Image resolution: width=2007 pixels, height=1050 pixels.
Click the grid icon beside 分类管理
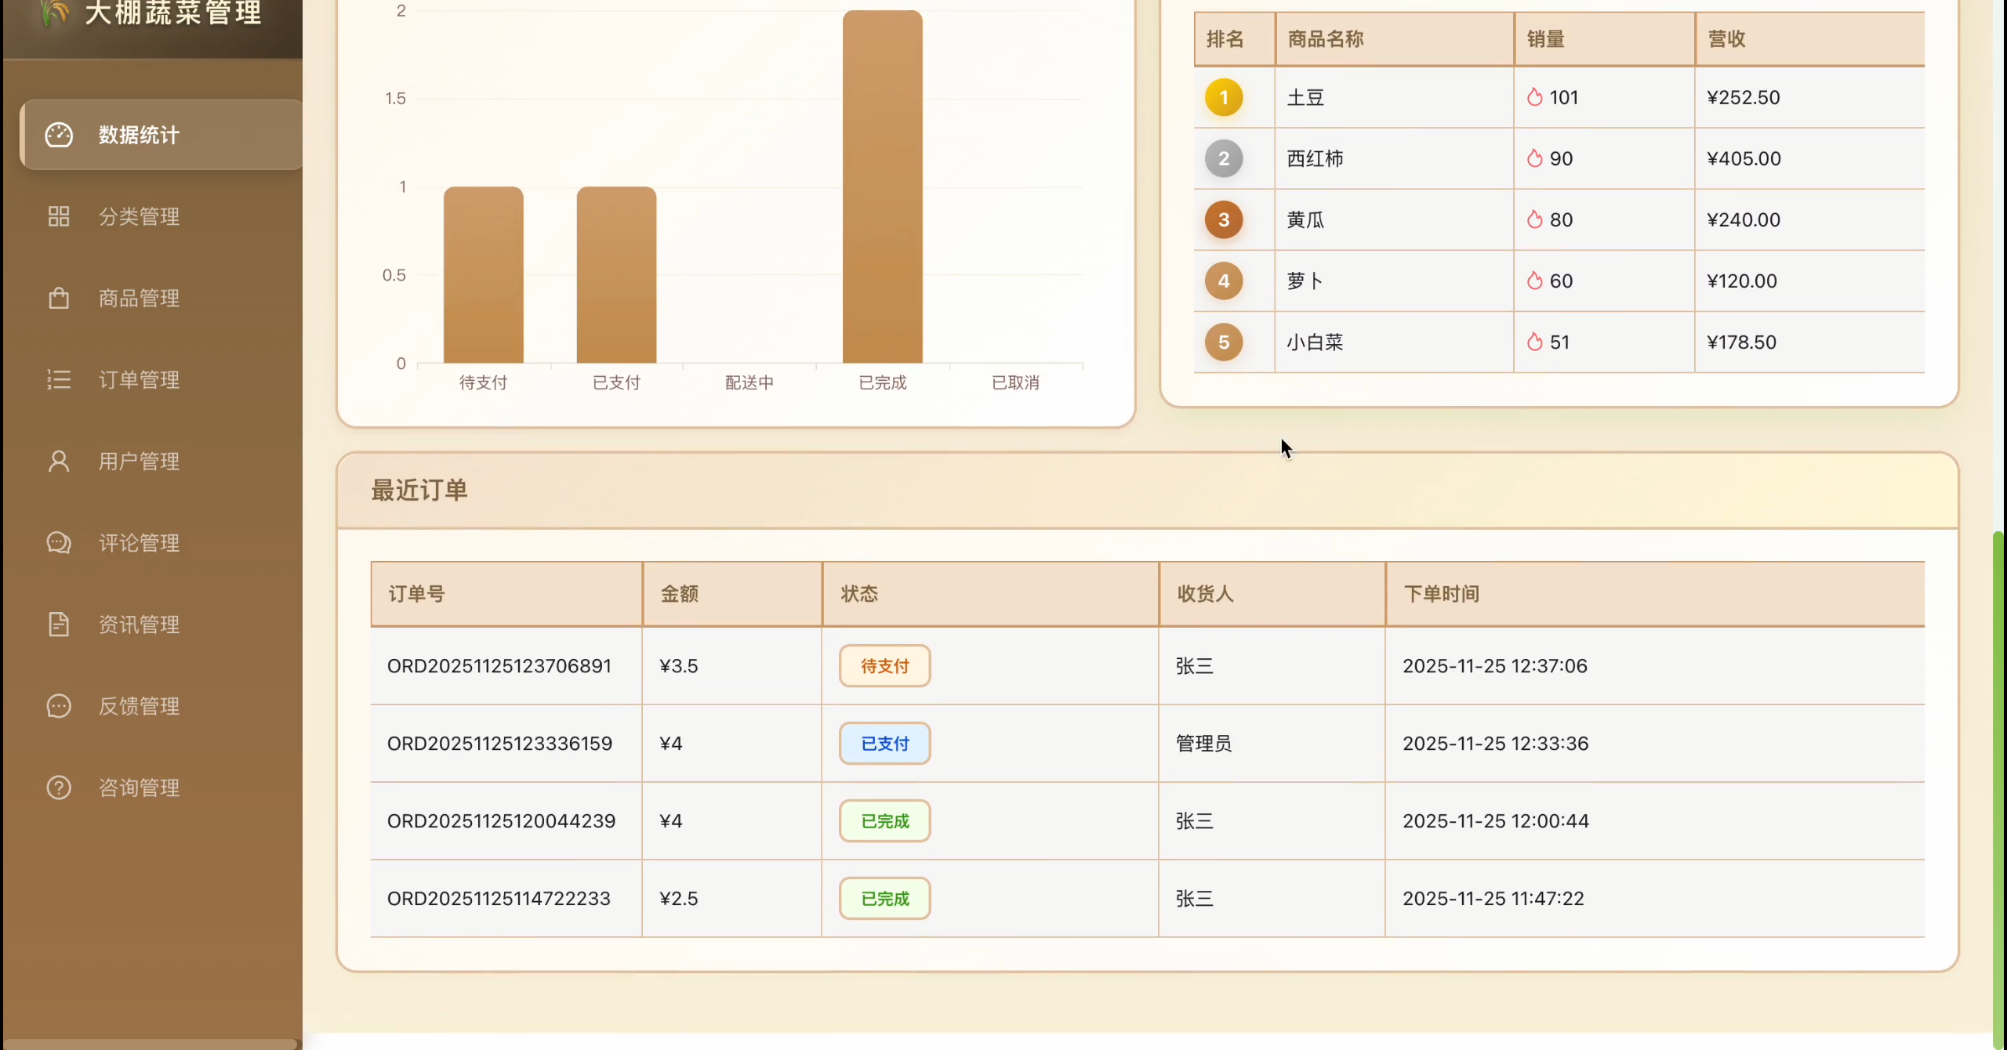click(59, 216)
